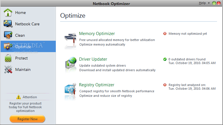Click red X icon beside Registry last analyzed

(x=165, y=85)
